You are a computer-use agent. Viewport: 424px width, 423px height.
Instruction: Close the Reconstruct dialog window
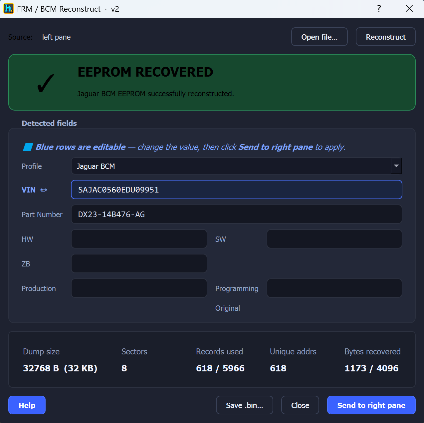pyautogui.click(x=409, y=9)
